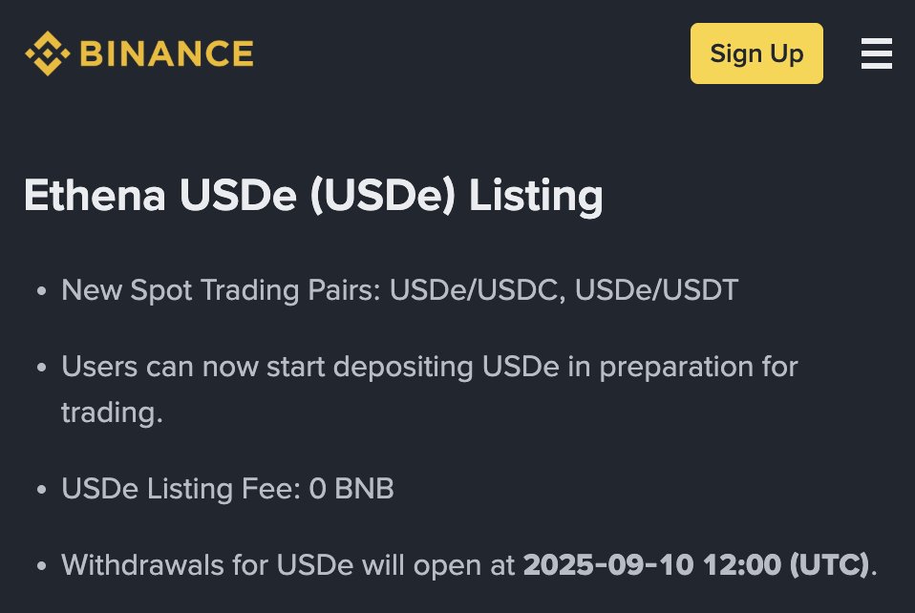
Task: Select the Binance header logo
Action: pyautogui.click(x=138, y=53)
